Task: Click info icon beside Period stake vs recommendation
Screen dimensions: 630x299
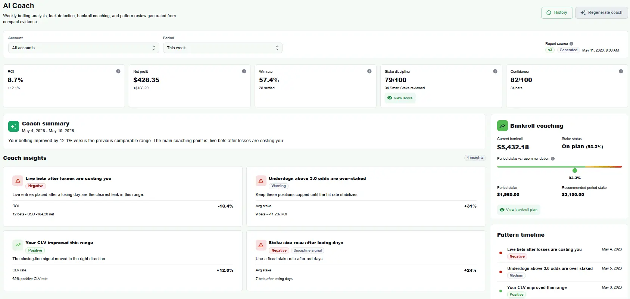Action: [x=553, y=159]
